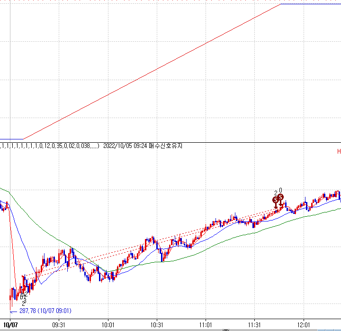The width and height of the screenshot is (341, 331).
Task: Select the 11:01 time axis label
Action: pyautogui.click(x=206, y=325)
